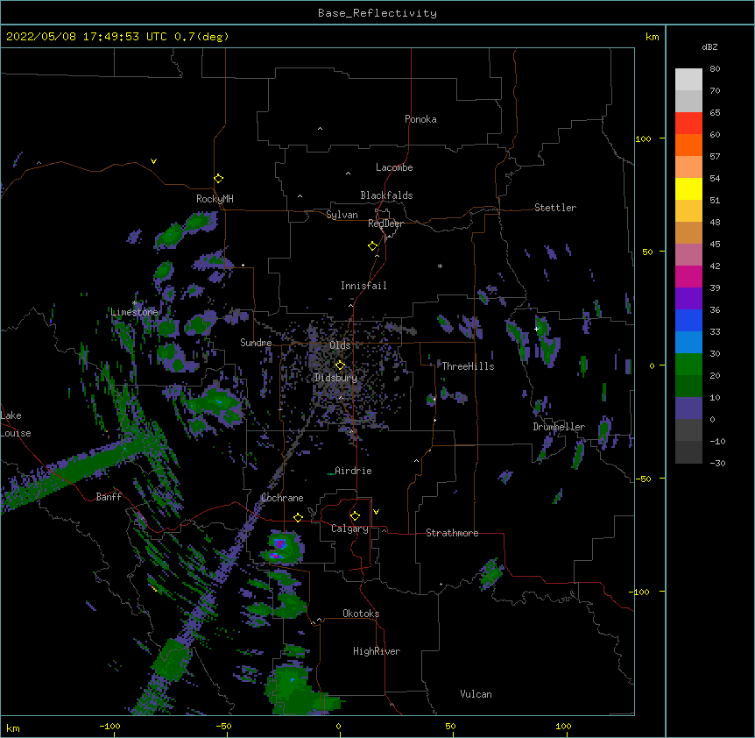Click the Lacombe city label
Screen dimensions: 755x738
click(394, 167)
